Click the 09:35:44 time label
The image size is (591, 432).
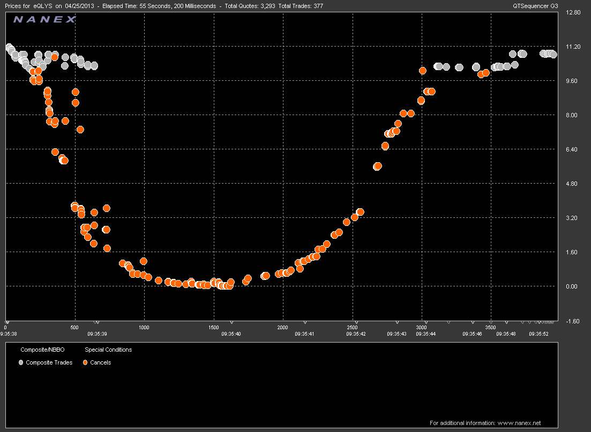click(x=426, y=334)
